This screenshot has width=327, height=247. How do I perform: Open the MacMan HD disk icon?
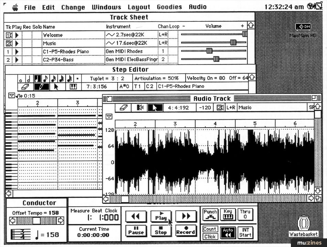coord(303,27)
